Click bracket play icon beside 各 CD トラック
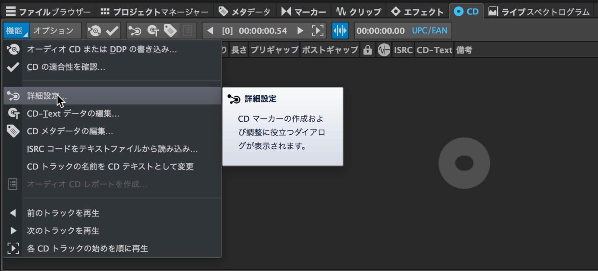Viewport: 598px width, 271px height. click(x=13, y=248)
